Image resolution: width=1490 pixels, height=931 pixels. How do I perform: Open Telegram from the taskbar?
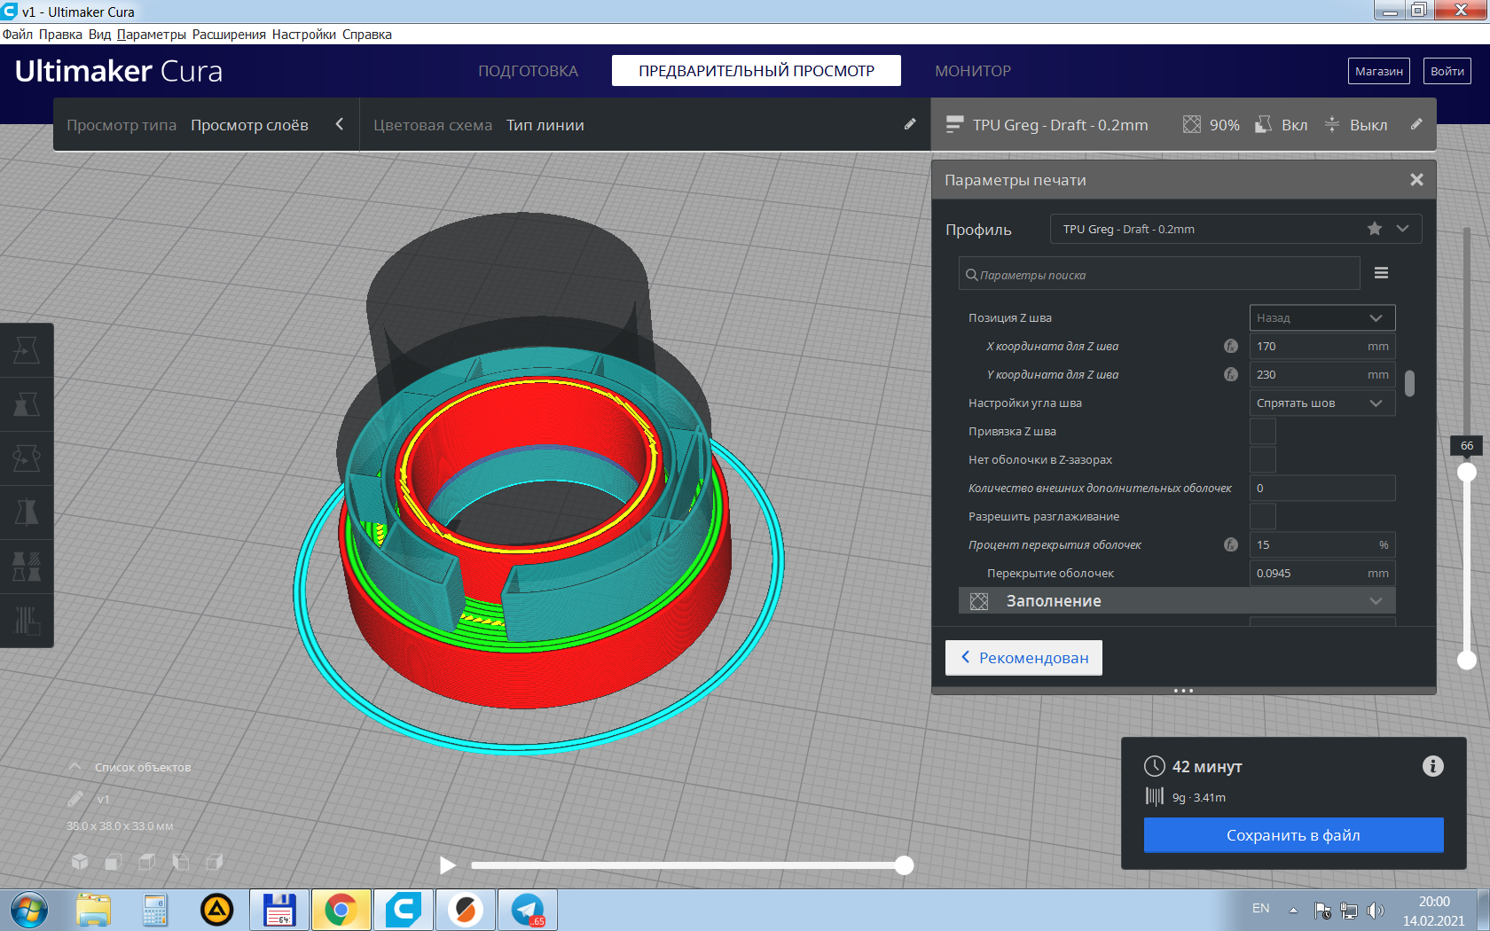pos(528,910)
